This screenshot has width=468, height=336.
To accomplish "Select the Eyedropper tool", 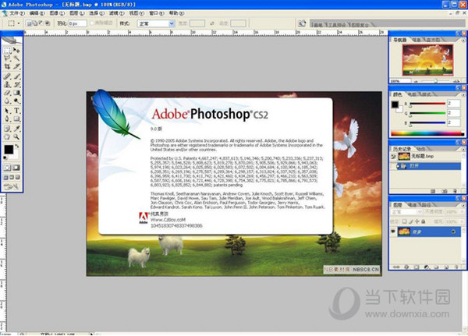I will [16, 129].
